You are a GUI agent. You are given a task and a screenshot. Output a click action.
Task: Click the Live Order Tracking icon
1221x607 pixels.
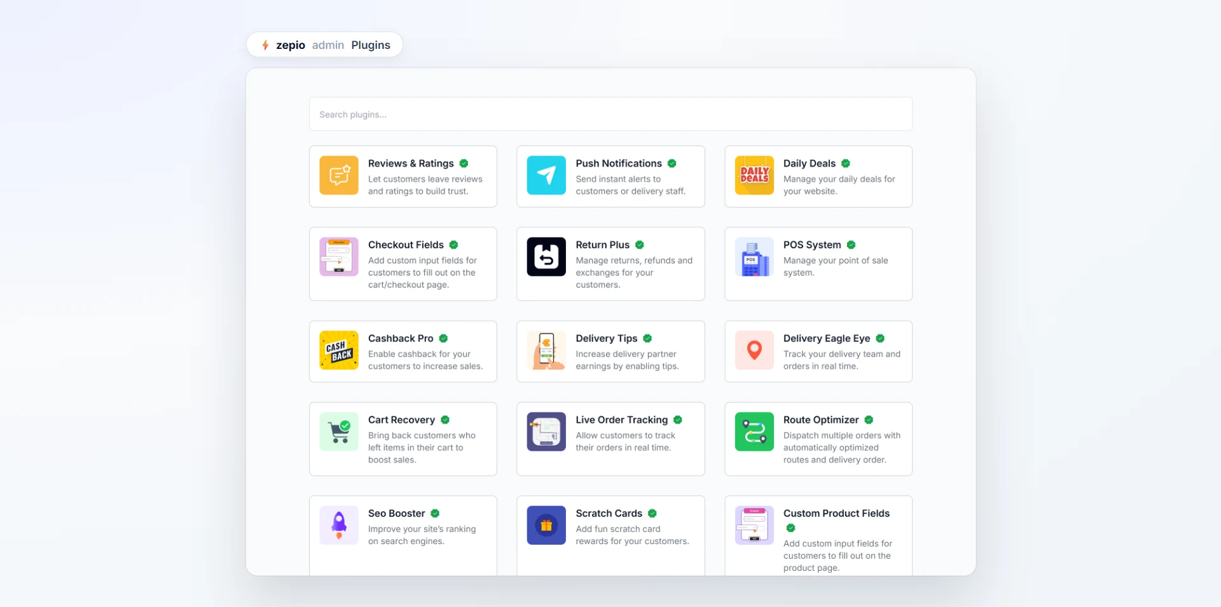(546, 432)
